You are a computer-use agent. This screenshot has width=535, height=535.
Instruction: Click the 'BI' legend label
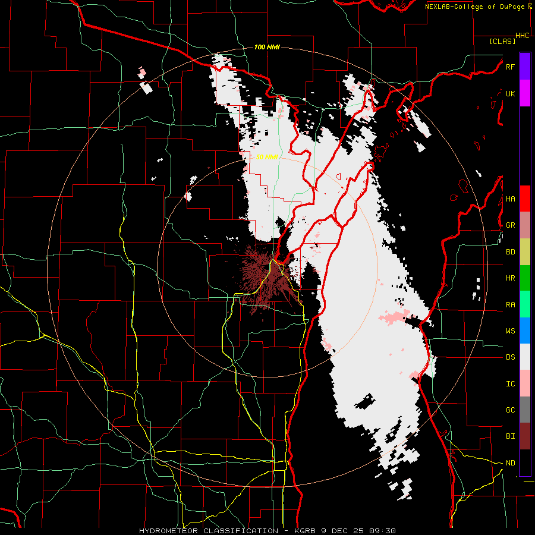pyautogui.click(x=510, y=436)
